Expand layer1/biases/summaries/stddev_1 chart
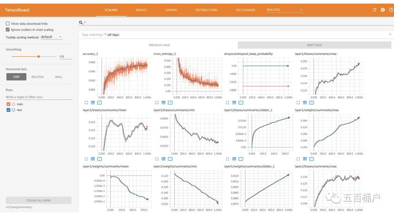This screenshot has height=215, width=394. [x=227, y=159]
